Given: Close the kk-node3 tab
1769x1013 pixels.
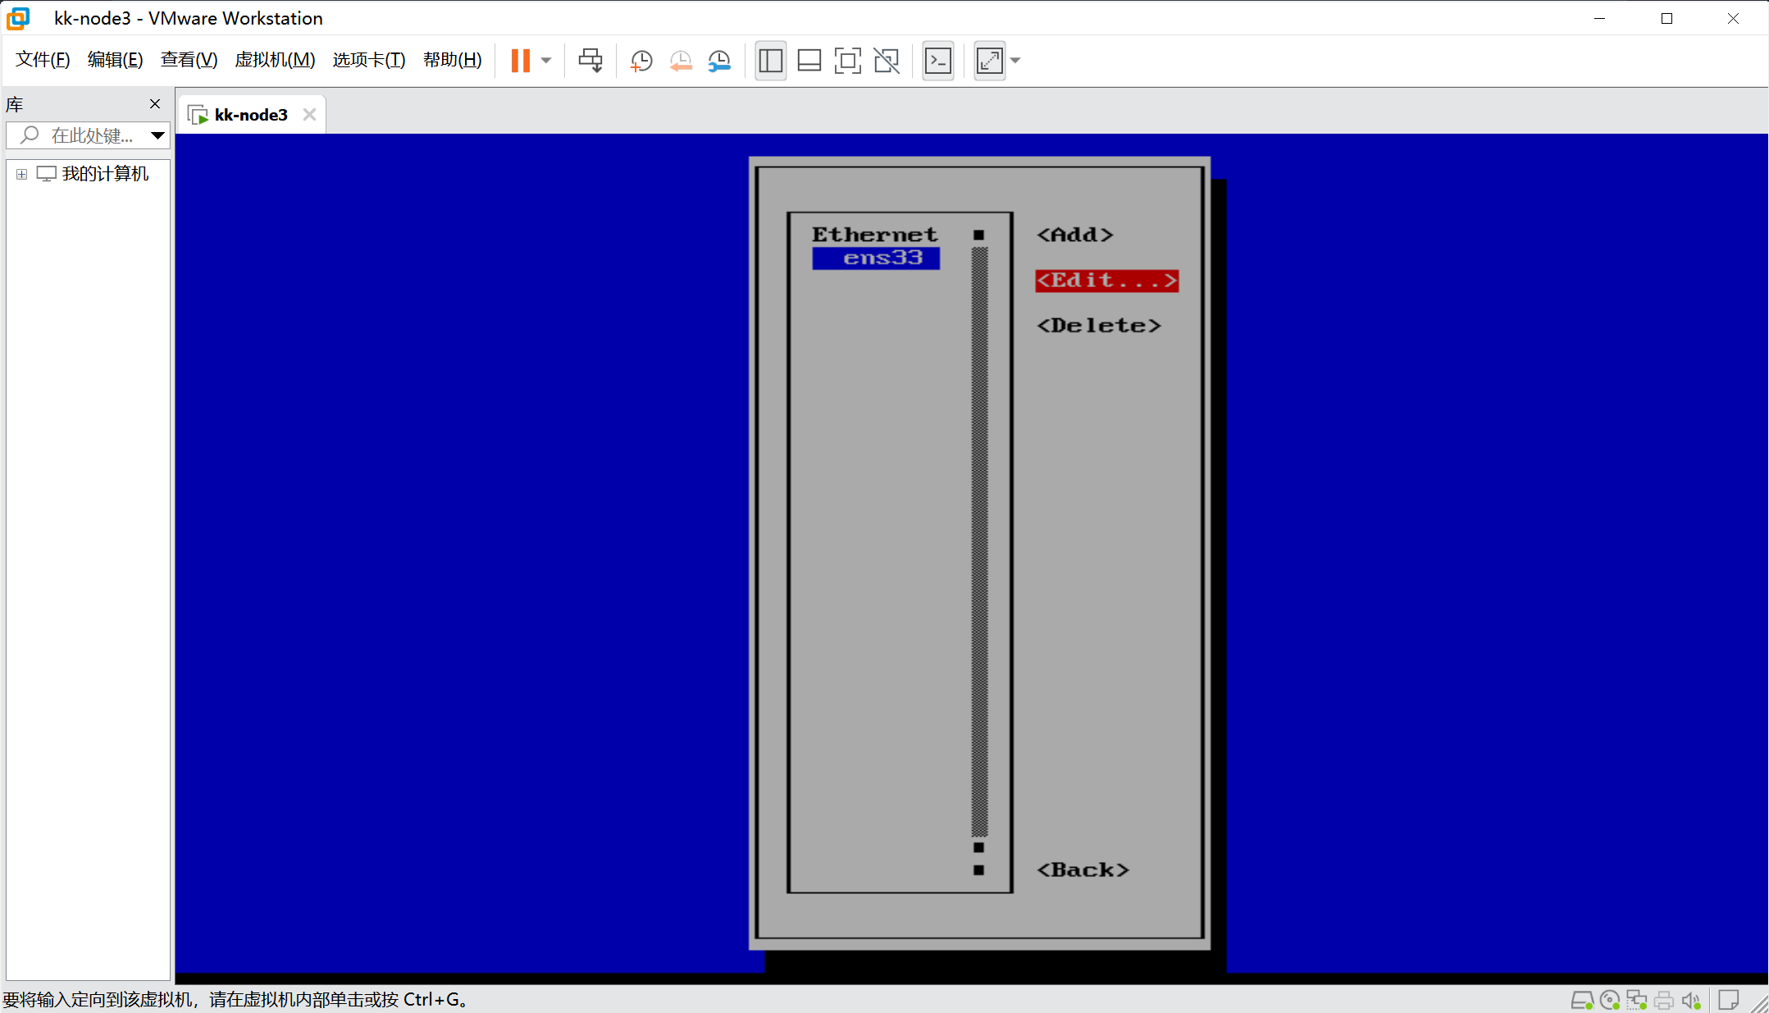Looking at the screenshot, I should click(309, 115).
